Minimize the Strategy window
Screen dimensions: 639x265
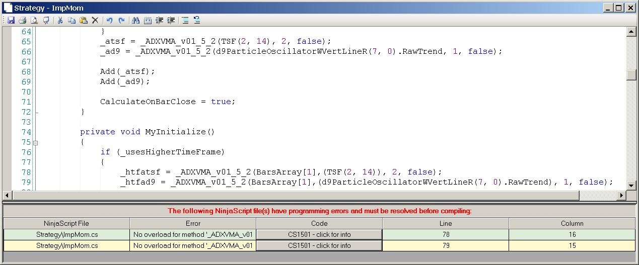[x=608, y=8]
